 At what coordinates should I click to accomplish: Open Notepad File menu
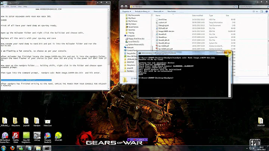[x=3, y=6]
